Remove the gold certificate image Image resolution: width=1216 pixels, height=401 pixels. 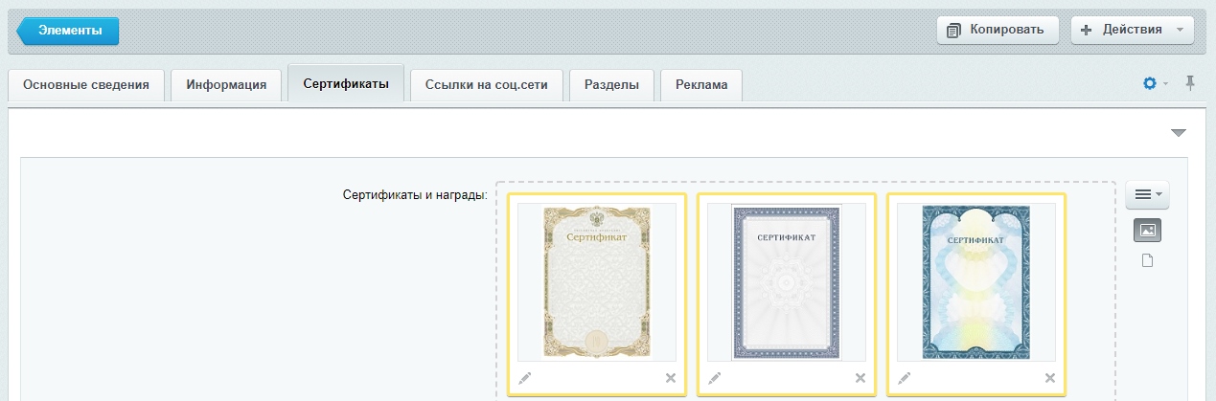[x=670, y=378]
